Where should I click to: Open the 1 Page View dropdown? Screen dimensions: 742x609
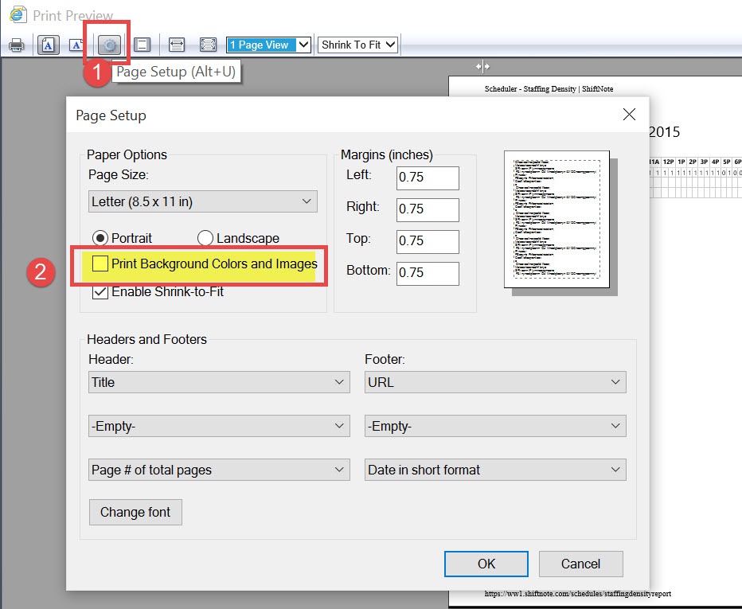coord(268,45)
